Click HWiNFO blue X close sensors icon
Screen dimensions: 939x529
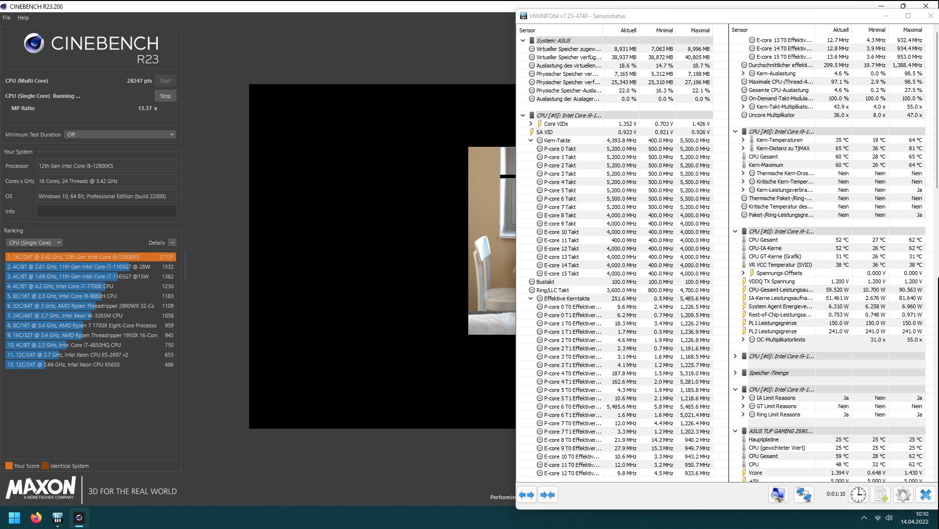pos(925,495)
